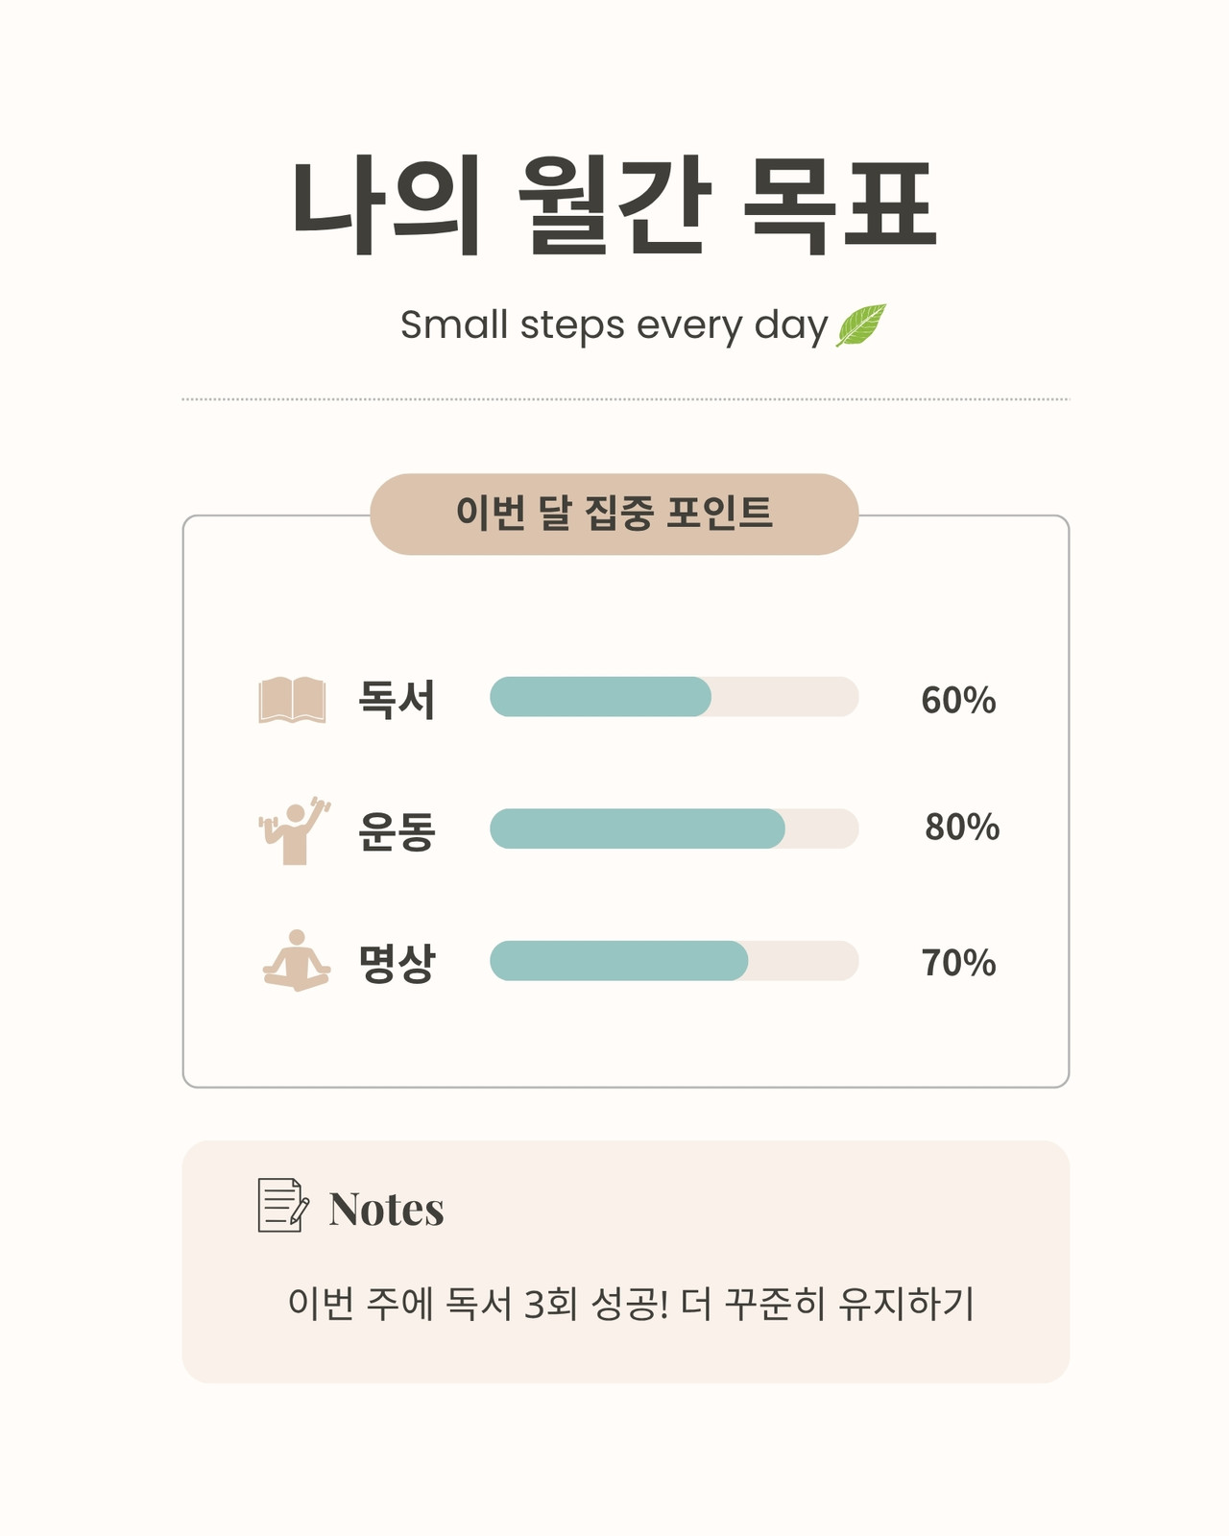
Task: Select the 독서 progress bar
Action: (x=674, y=697)
